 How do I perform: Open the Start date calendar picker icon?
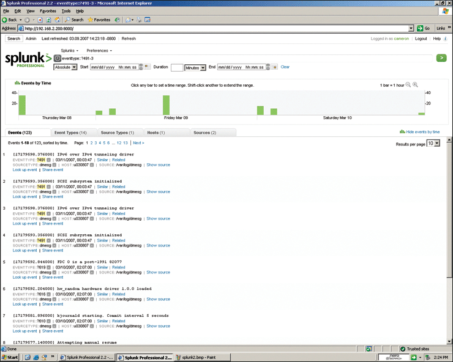point(147,67)
